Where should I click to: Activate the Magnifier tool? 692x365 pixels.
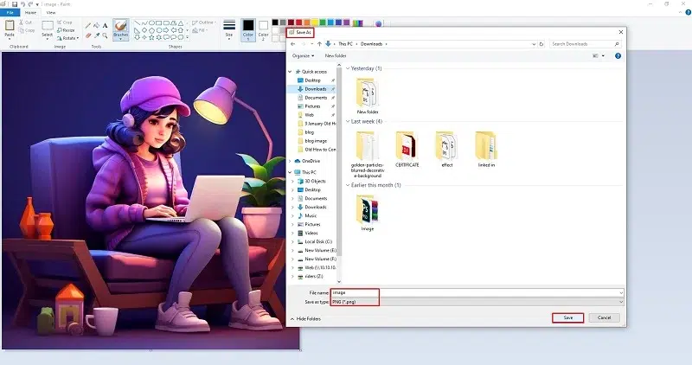105,35
